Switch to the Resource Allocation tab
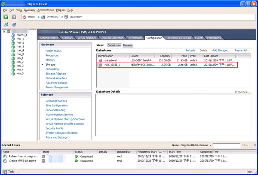 [x=112, y=38]
